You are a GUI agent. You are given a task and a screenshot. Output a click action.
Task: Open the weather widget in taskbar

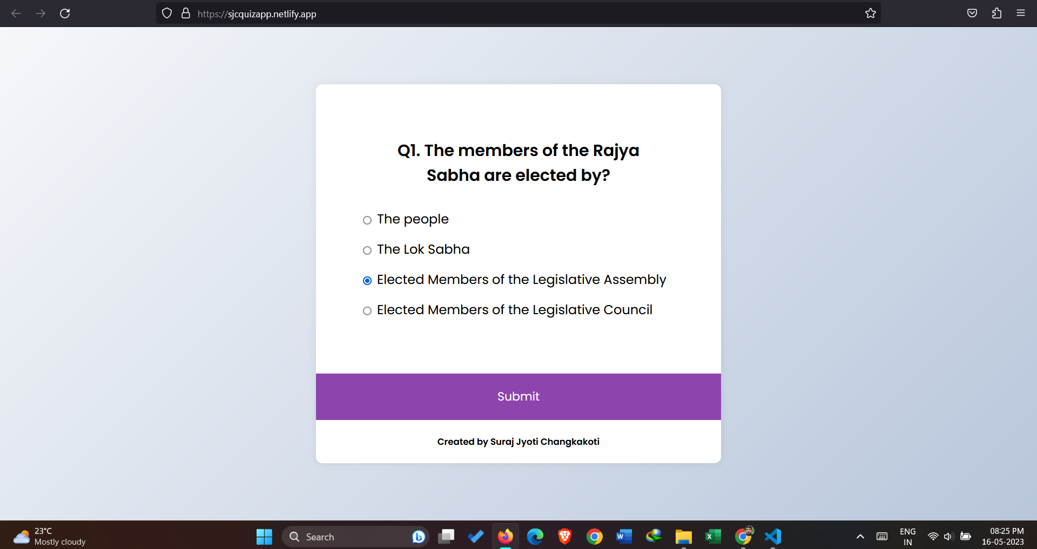pos(50,537)
